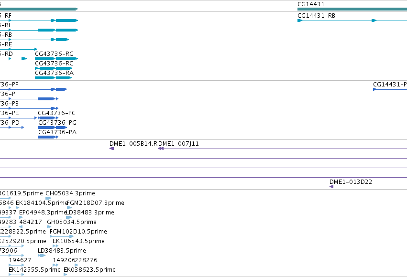Select the CG43736-RC transcript glyph

(54, 68)
